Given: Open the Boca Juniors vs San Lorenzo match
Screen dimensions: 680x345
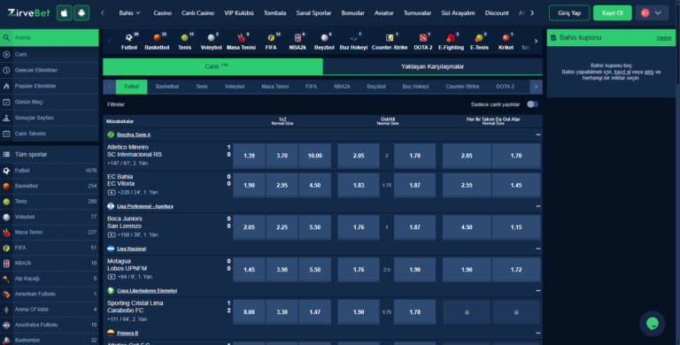Looking at the screenshot, I should 125,222.
